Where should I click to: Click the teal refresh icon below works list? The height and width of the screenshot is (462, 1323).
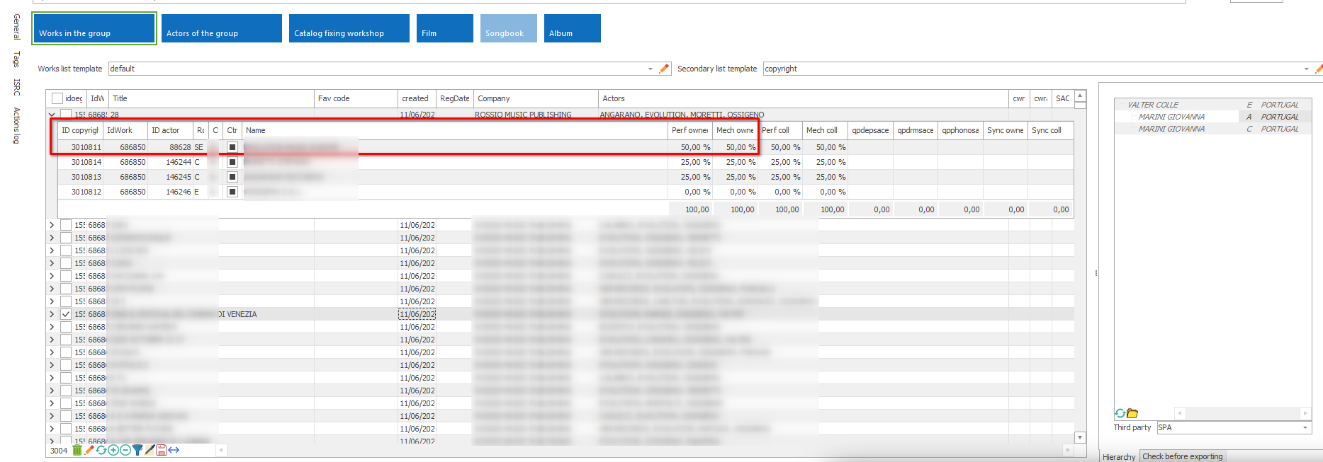click(x=101, y=450)
